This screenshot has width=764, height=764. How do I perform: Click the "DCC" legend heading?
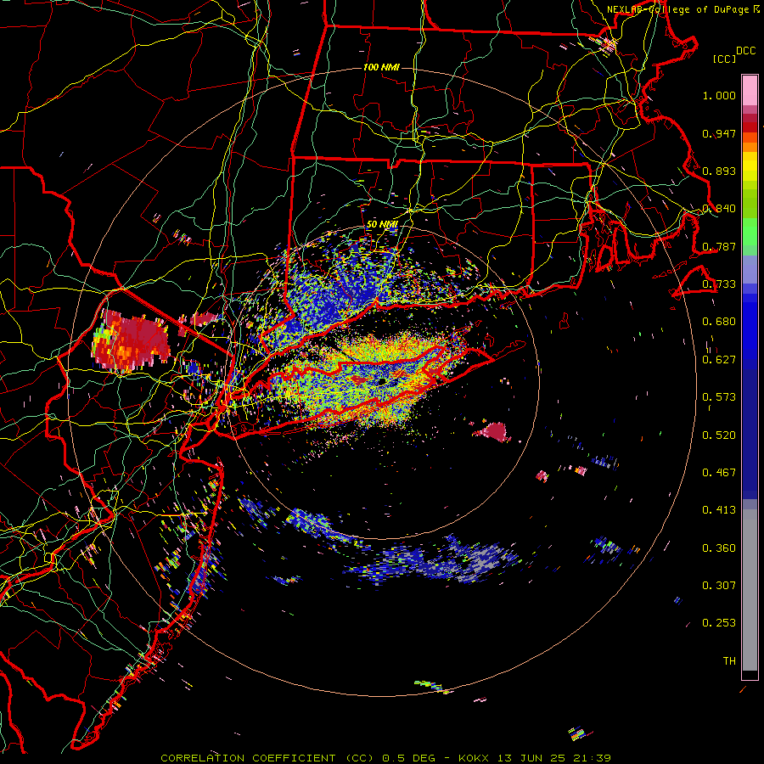745,51
